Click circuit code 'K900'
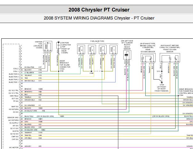This screenshot has width=193, height=149. pyautogui.click(x=62, y=116)
